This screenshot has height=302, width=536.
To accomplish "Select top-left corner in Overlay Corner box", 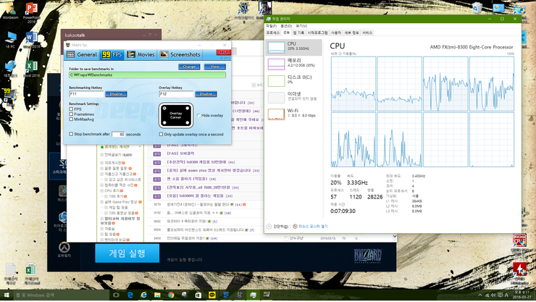I will pos(163,107).
